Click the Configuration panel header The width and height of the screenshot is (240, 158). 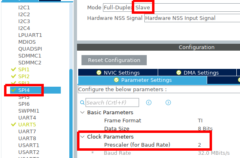coord(159,47)
